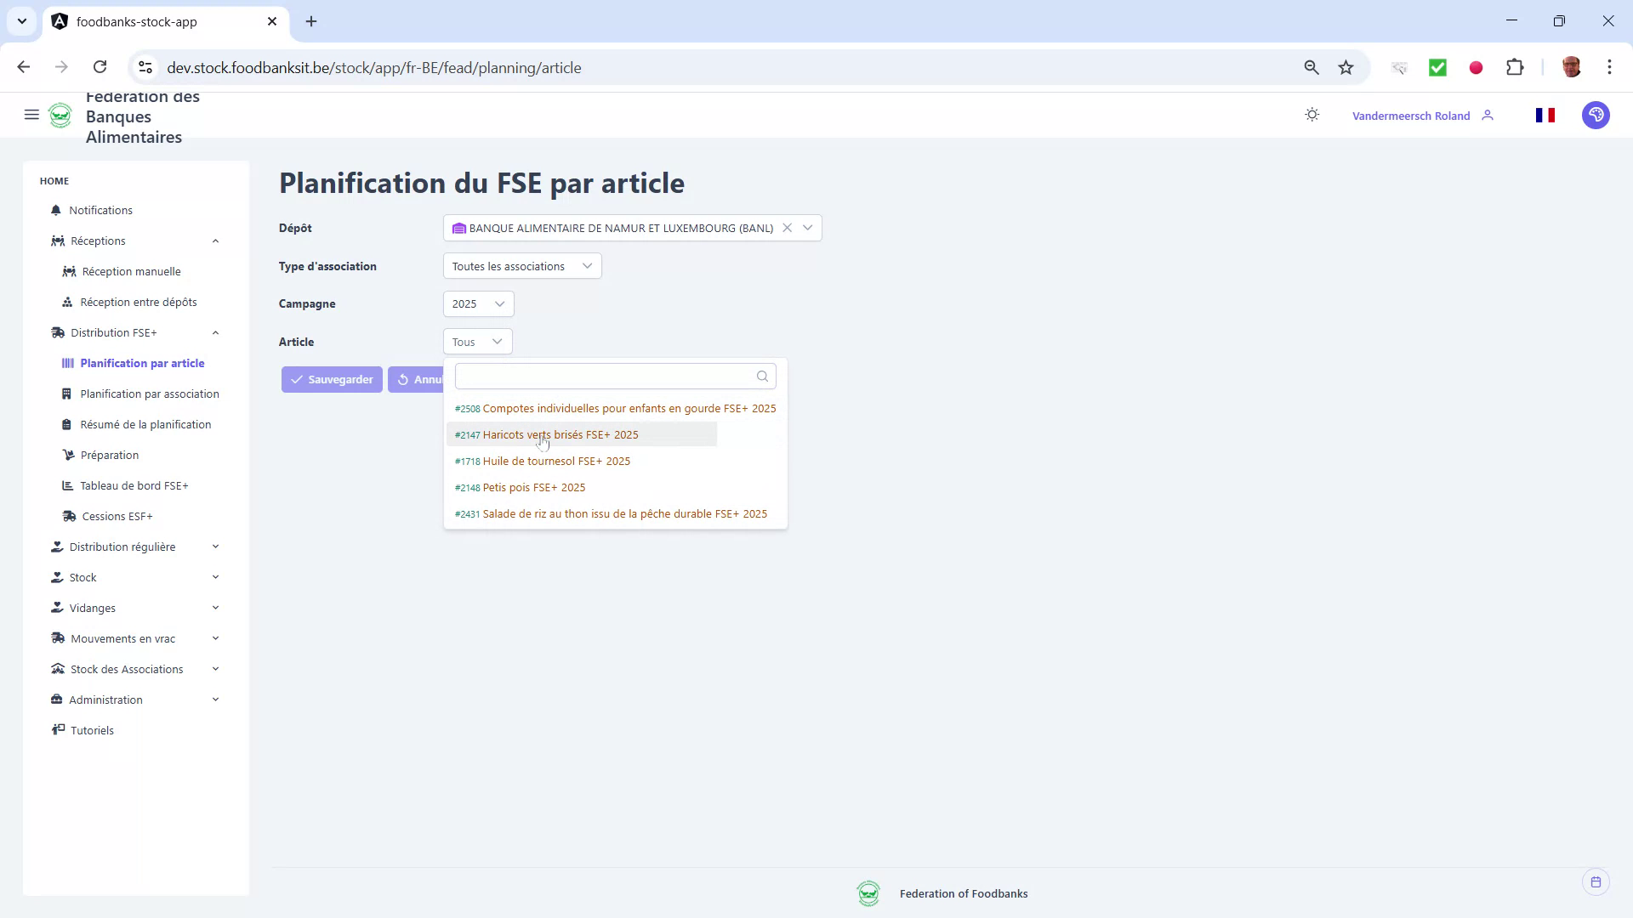Clear the Dépôt selection with the X
This screenshot has height=918, width=1633.
788,228
